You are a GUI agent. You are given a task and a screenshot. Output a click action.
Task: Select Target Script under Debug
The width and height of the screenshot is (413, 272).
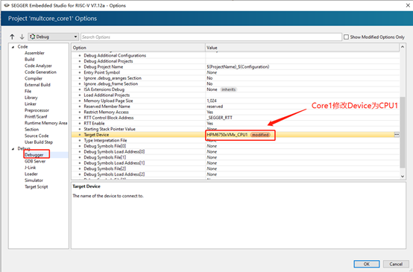point(36,187)
